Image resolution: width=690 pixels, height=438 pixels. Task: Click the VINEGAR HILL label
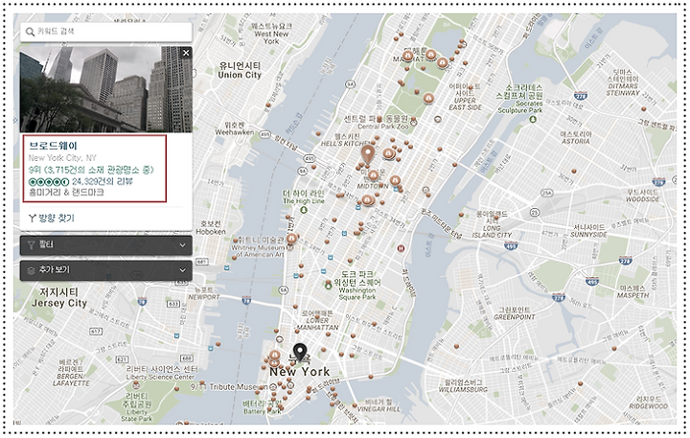click(x=379, y=405)
